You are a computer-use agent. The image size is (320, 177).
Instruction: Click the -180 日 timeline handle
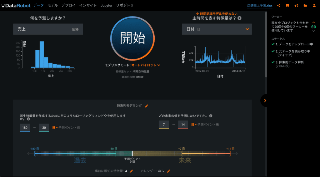tap(35, 154)
